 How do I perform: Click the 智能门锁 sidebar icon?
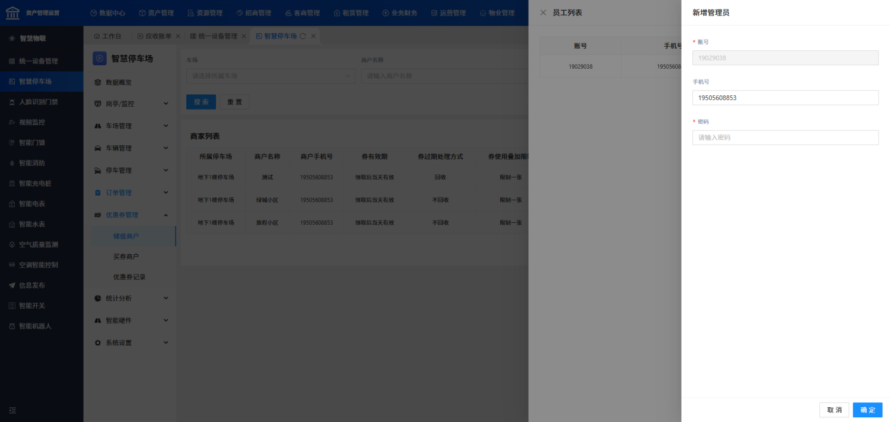(x=12, y=143)
